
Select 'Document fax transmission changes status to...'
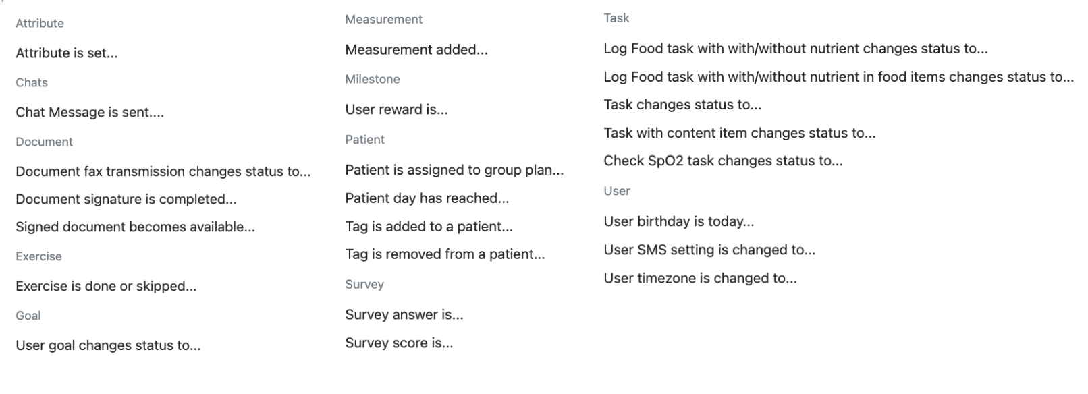[x=163, y=172]
